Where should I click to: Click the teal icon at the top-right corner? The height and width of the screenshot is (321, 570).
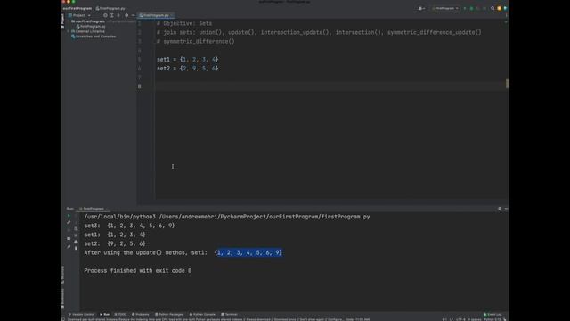505,8
